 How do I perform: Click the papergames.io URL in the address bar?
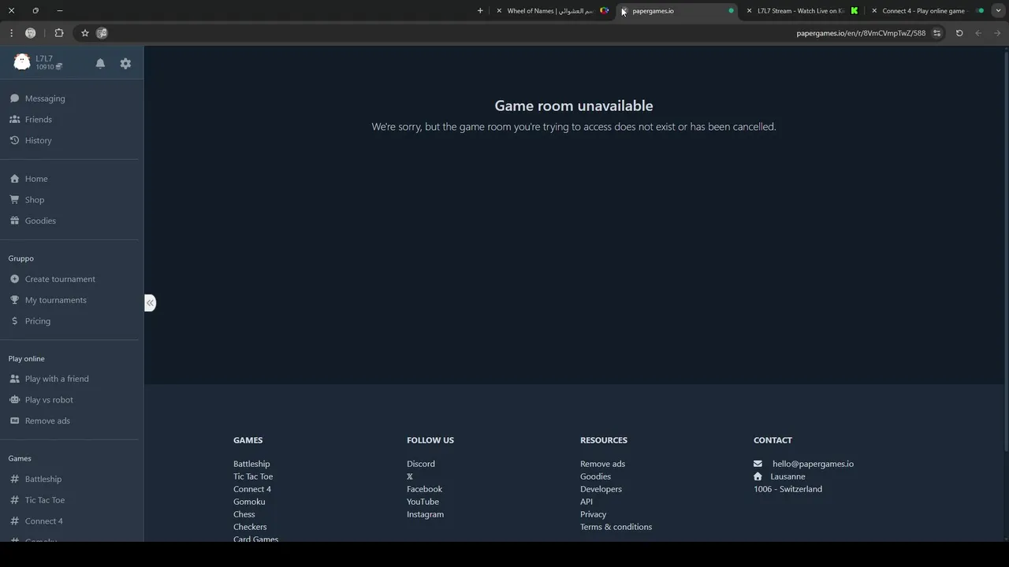pyautogui.click(x=861, y=33)
